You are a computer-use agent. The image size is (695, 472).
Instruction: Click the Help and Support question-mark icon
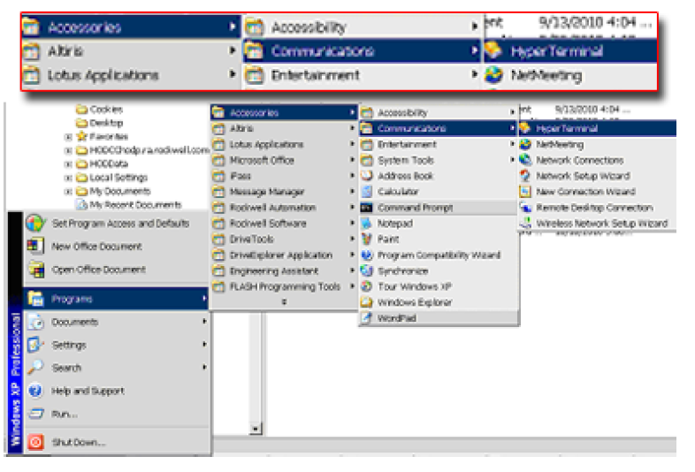tap(35, 391)
